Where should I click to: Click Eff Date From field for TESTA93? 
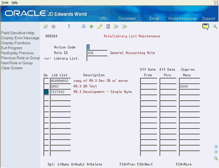(149, 92)
